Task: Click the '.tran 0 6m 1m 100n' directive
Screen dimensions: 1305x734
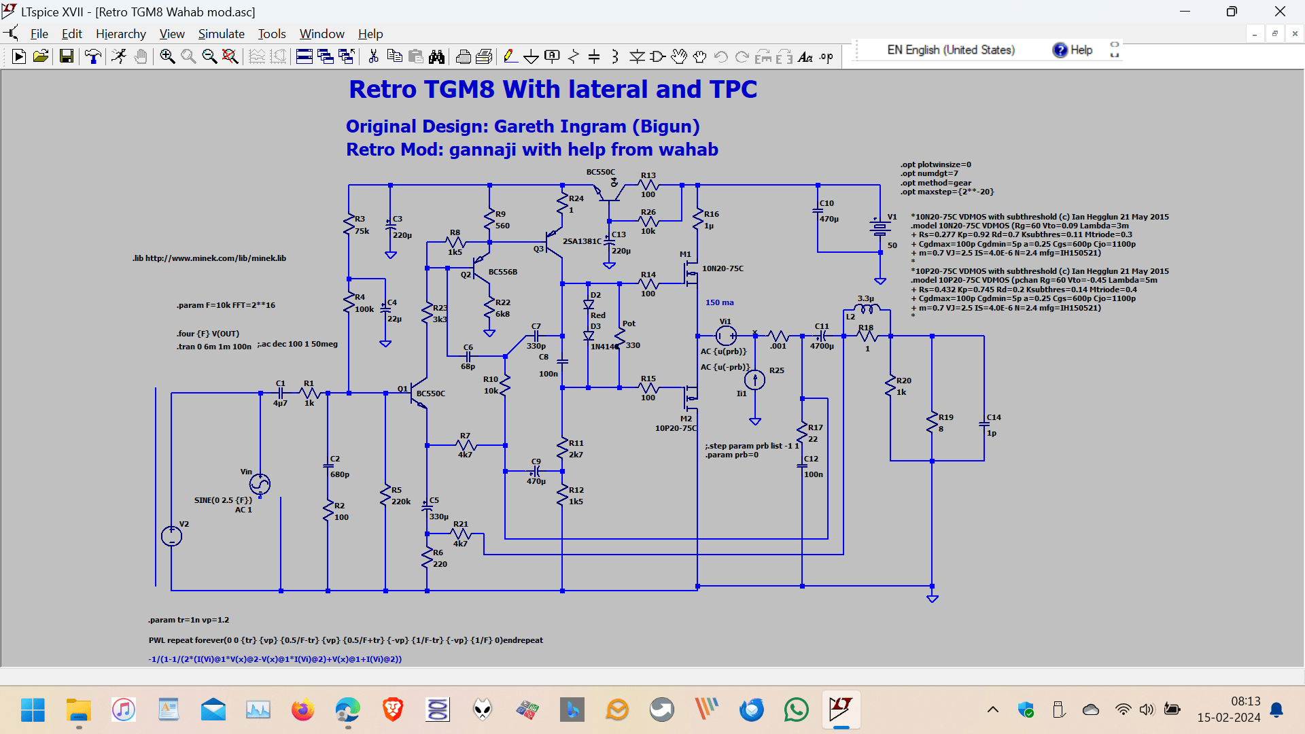Action: [214, 347]
